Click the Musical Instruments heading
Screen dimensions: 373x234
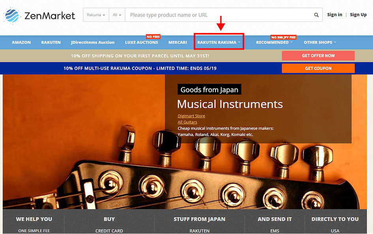pyautogui.click(x=230, y=104)
